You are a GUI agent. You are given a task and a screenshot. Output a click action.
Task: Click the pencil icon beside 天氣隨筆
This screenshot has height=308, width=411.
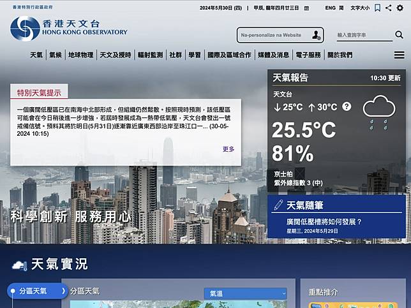point(278,205)
